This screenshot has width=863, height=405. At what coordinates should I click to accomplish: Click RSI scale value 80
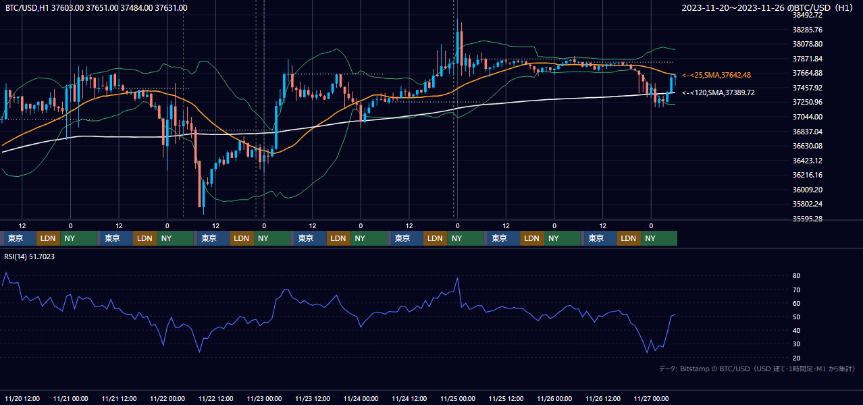[x=797, y=276]
